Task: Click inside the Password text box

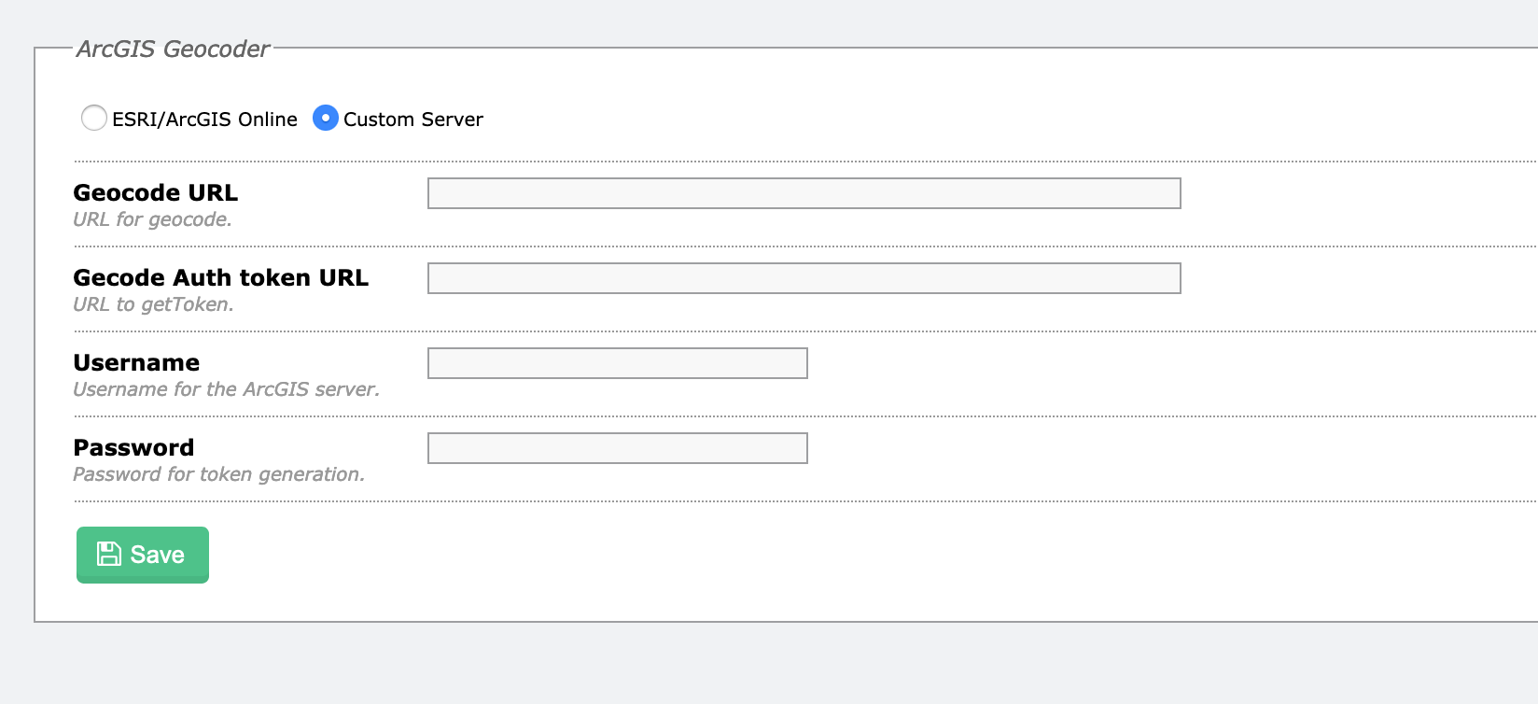Action: pyautogui.click(x=618, y=448)
